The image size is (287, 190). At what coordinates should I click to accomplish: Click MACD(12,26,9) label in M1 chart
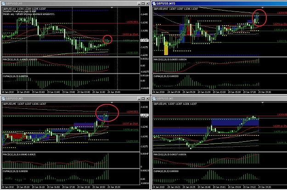click(x=162, y=155)
